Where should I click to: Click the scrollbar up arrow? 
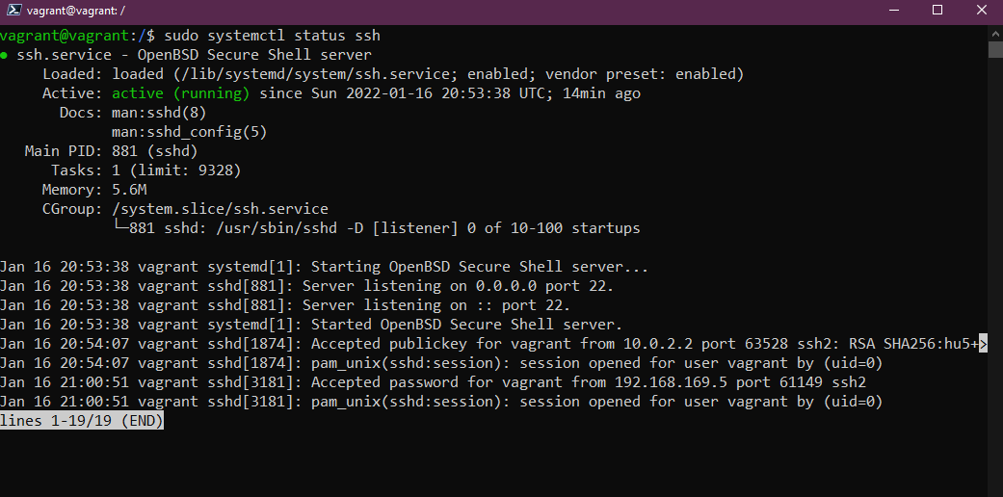point(995,31)
